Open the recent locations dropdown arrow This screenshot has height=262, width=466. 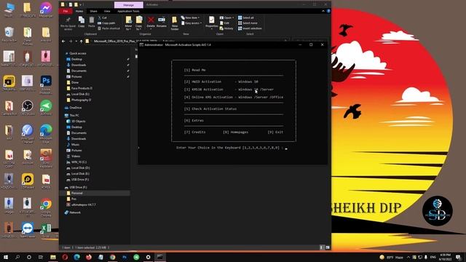(x=76, y=41)
